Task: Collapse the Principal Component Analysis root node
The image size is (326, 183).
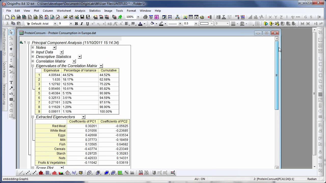Action: click(29, 43)
